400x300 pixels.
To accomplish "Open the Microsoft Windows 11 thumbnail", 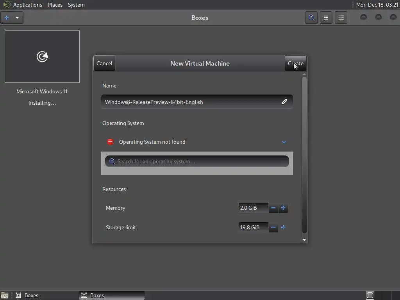I will [x=42, y=57].
